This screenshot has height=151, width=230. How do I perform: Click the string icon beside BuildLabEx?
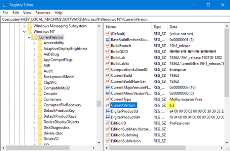tap(108, 63)
